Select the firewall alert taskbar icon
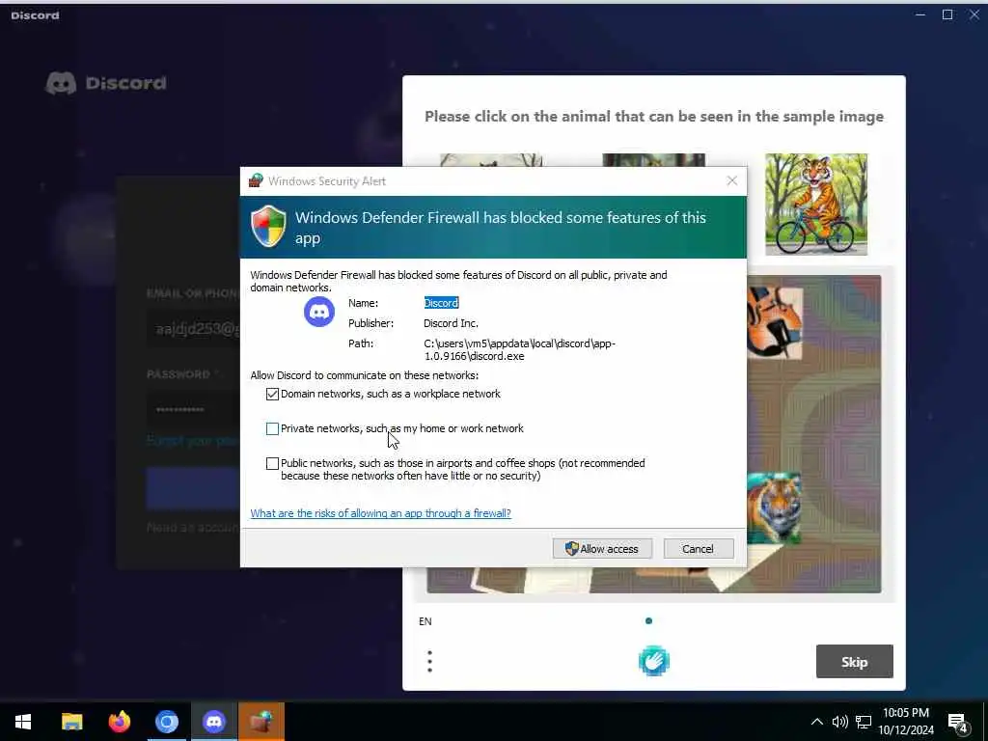 click(261, 722)
